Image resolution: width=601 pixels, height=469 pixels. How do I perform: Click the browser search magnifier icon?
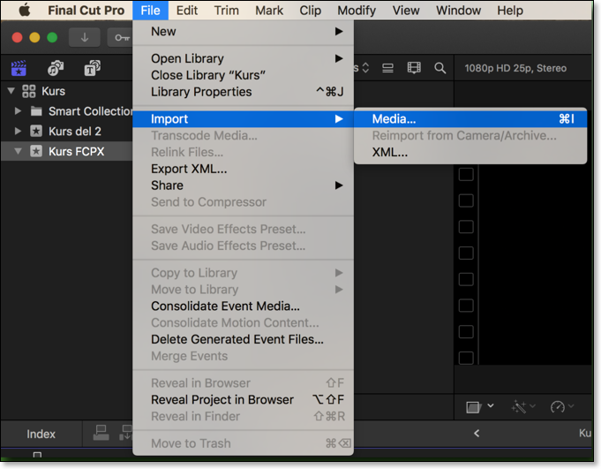(x=440, y=68)
